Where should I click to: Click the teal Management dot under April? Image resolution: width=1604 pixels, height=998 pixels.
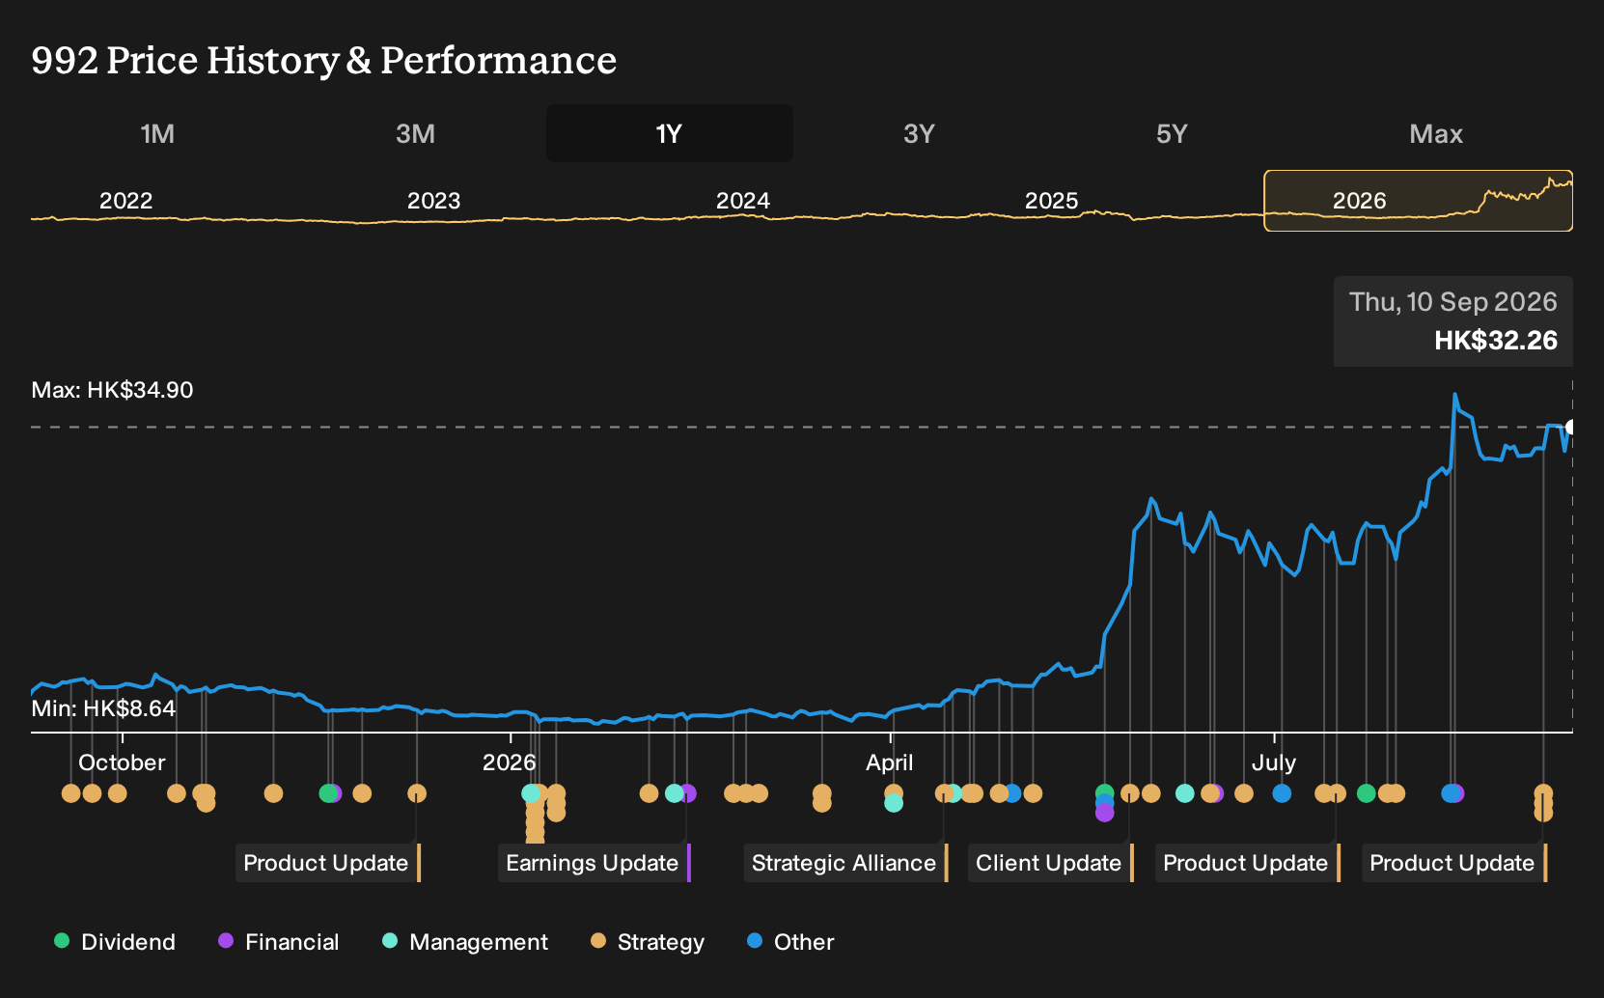(894, 803)
